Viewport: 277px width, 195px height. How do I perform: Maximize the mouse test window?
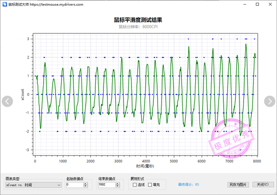click(x=257, y=4)
